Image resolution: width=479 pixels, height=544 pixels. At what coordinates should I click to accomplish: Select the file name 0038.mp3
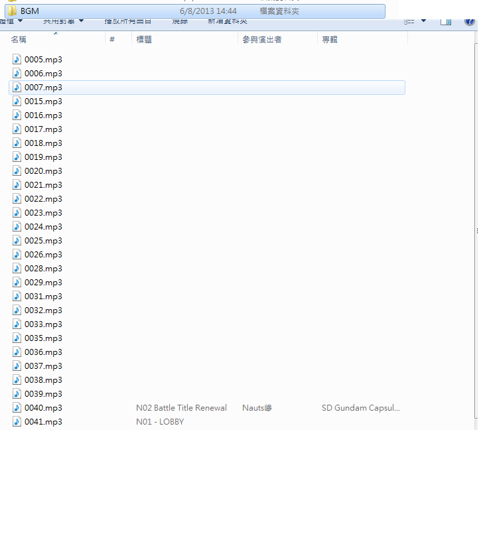point(43,380)
